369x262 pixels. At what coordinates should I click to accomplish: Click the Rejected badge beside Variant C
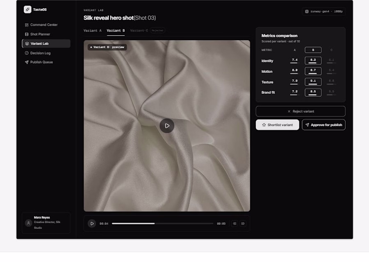click(157, 31)
